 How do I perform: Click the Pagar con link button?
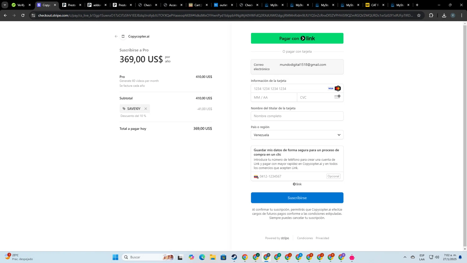click(x=297, y=38)
